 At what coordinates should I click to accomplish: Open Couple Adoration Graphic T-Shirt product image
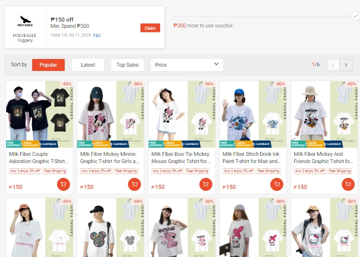(39, 114)
